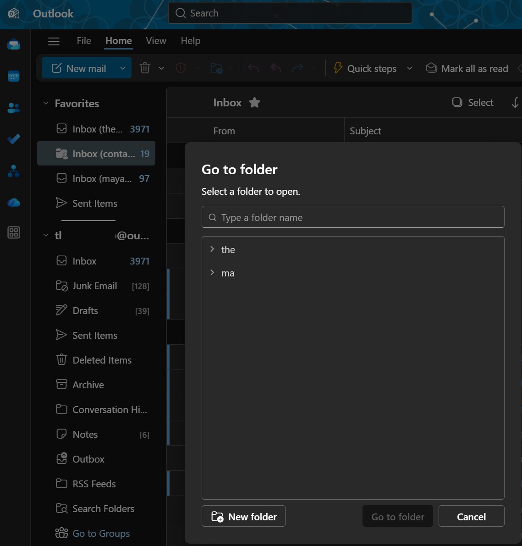Select Inbox (maya...) 97 favorite
The image size is (522, 546).
96,179
